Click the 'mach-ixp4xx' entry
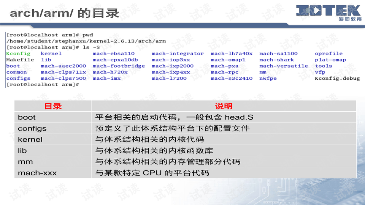This screenshot has height=205, width=365. [171, 72]
